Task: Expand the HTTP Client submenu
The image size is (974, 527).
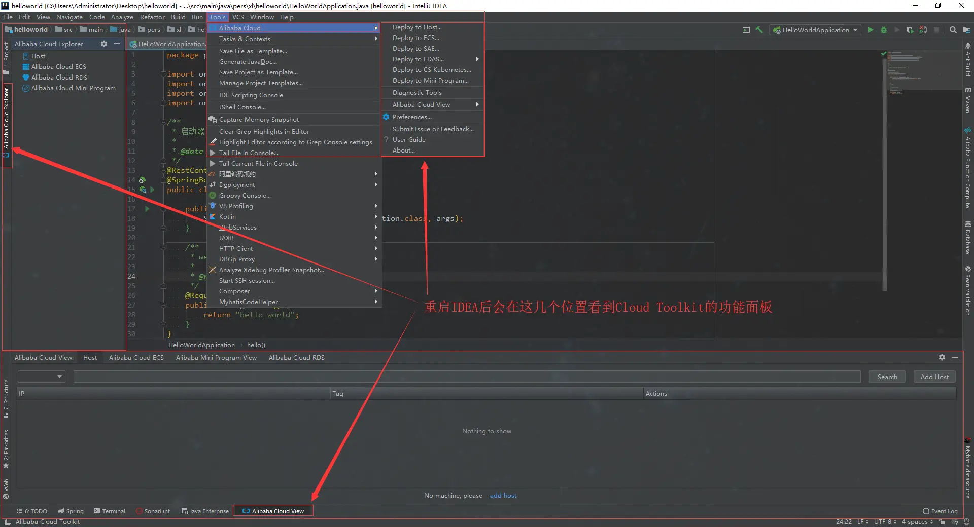Action: (294, 249)
